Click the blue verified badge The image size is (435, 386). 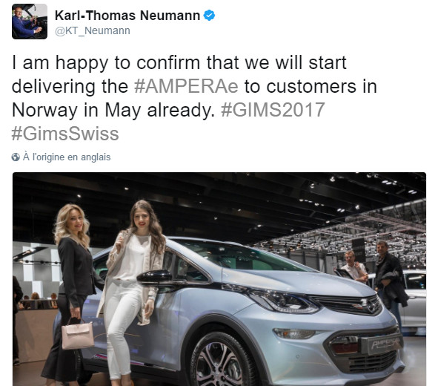[209, 16]
